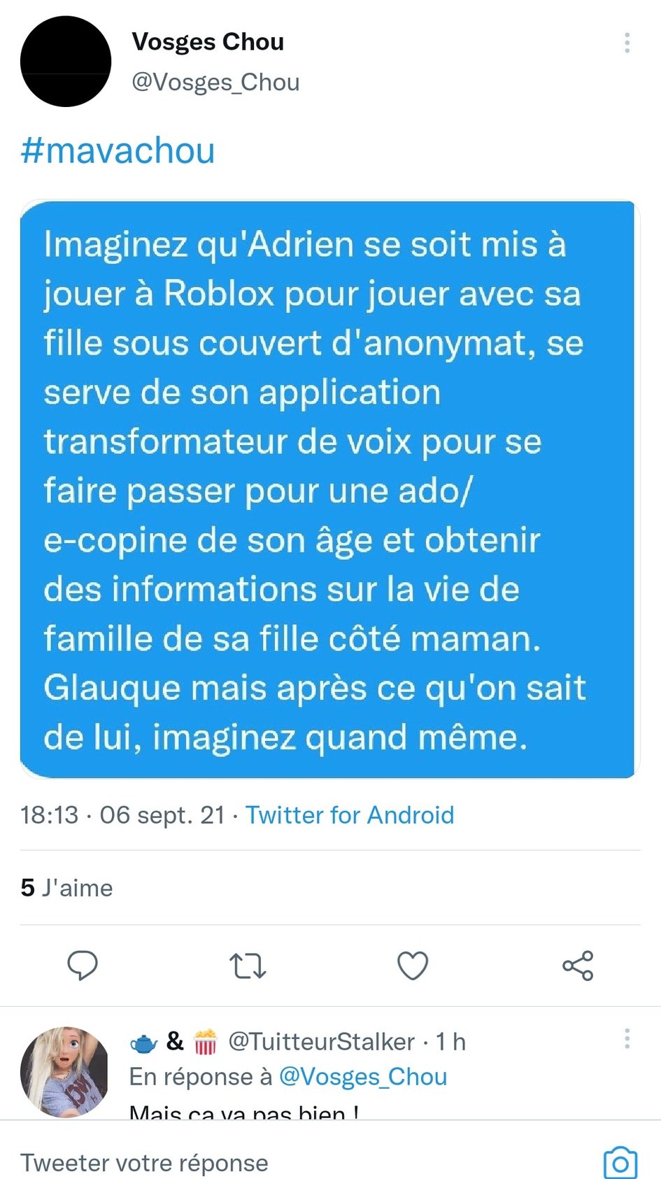
Task: View the 5 J'aime likes list
Action: point(66,887)
